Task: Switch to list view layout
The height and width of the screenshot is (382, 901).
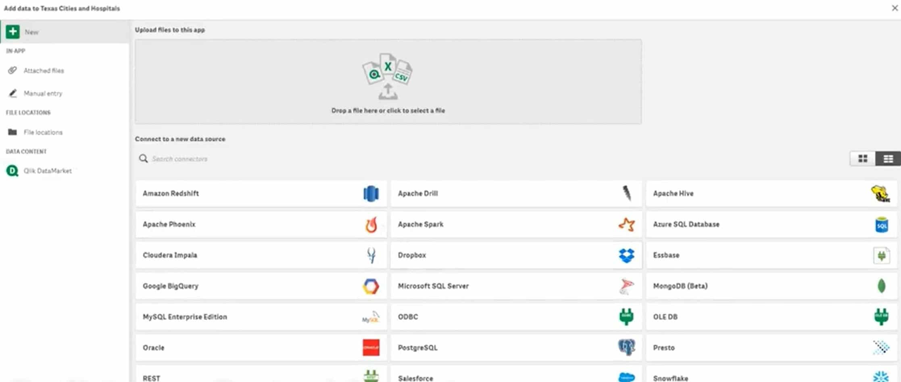Action: coord(888,159)
